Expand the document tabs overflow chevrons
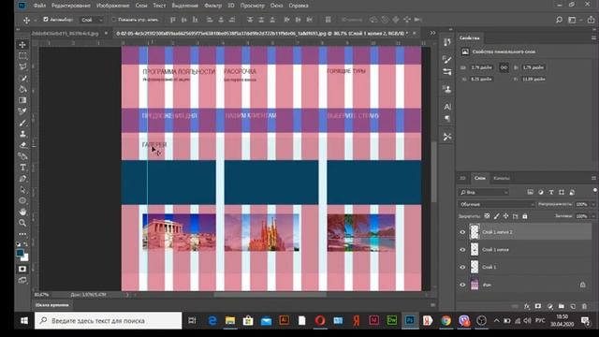Image resolution: width=599 pixels, height=337 pixels. [x=432, y=34]
